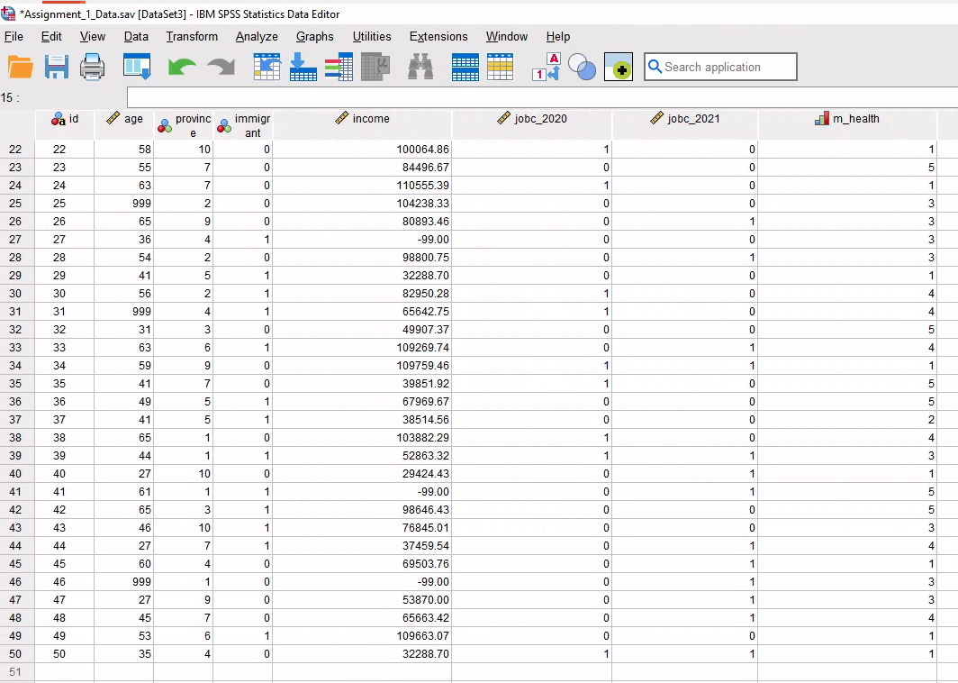Select row 25 by its row number
Viewport: 958px width, 683px height.
(15, 204)
